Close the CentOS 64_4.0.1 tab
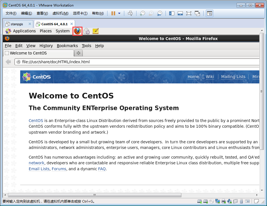267x206 pixels. click(72, 24)
